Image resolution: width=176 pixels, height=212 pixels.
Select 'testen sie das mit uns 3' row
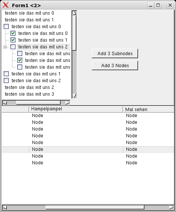pos(29,94)
